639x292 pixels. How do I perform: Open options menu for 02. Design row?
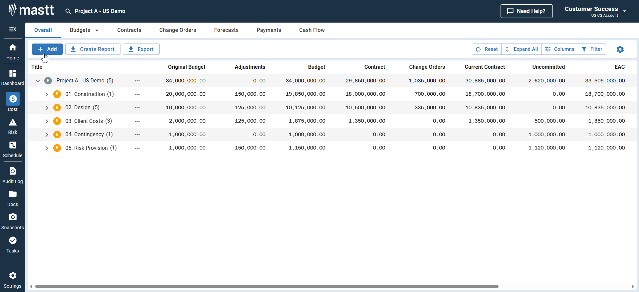[x=137, y=108]
